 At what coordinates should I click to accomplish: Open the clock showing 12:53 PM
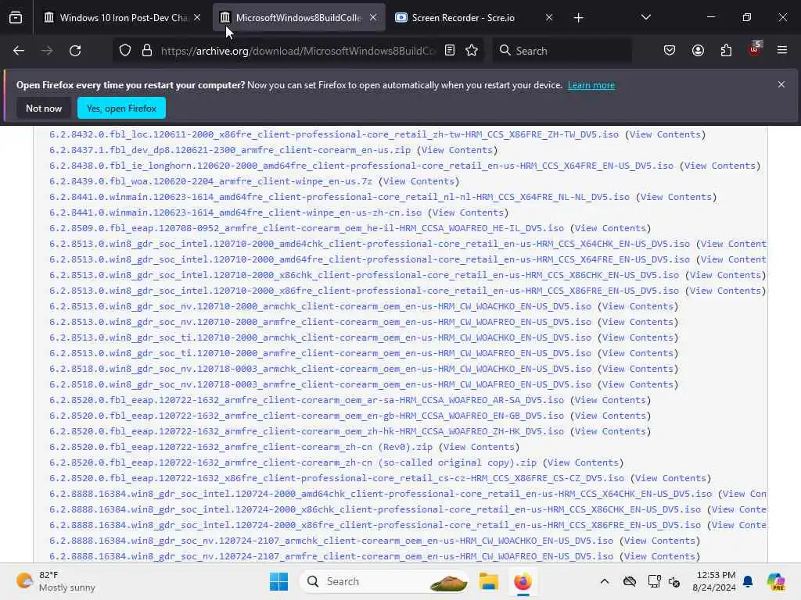[714, 581]
